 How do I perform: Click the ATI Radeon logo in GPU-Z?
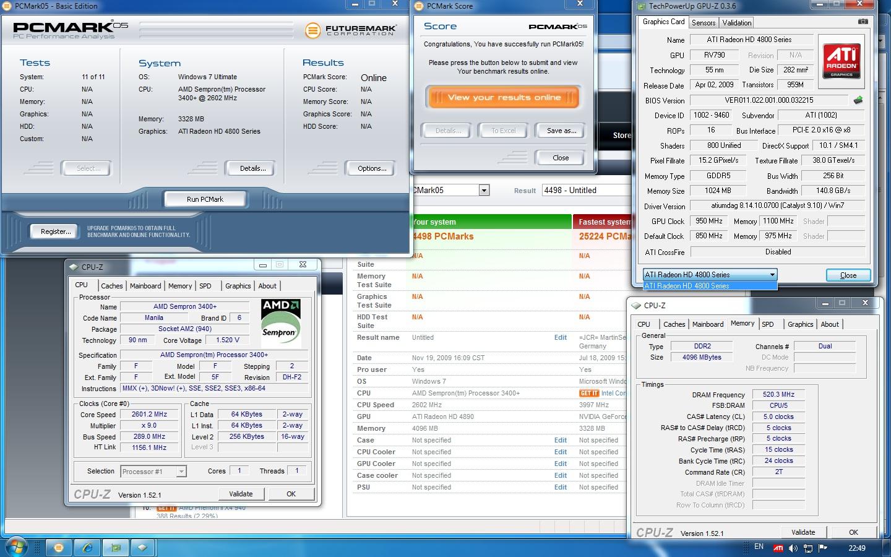click(x=841, y=61)
